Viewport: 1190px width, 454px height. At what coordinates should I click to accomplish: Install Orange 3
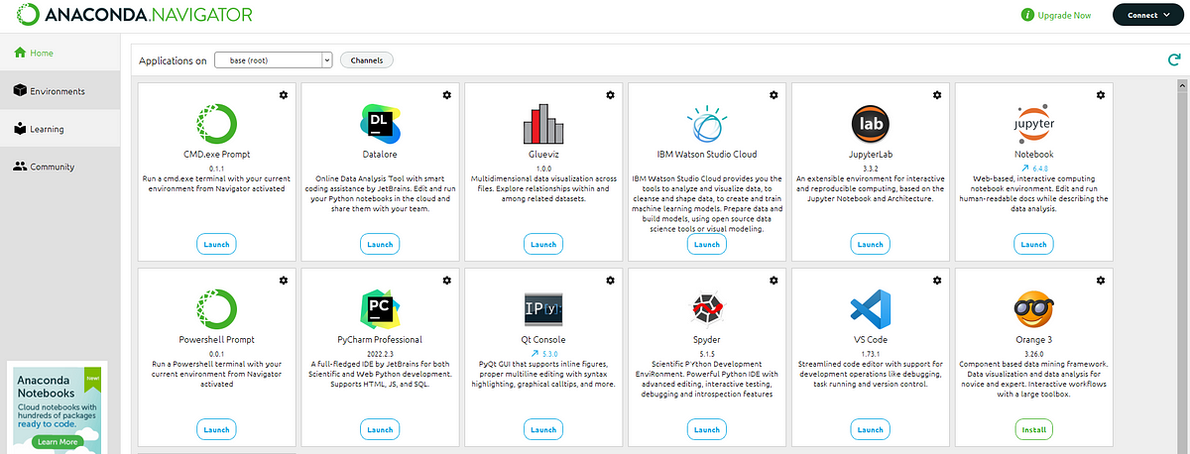pos(1033,429)
